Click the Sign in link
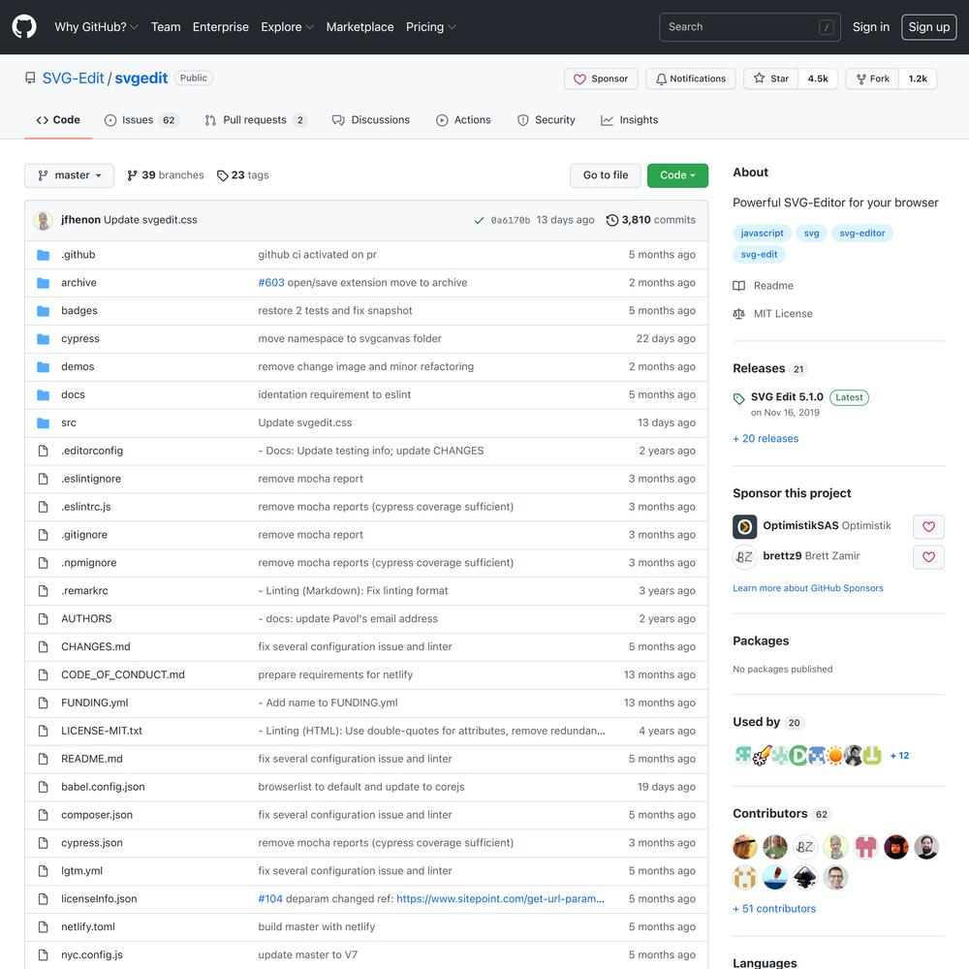Image resolution: width=969 pixels, height=969 pixels. (871, 27)
